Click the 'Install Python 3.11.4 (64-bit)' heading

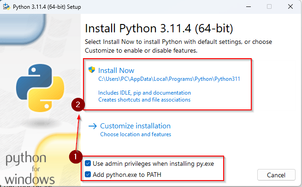click(x=159, y=28)
